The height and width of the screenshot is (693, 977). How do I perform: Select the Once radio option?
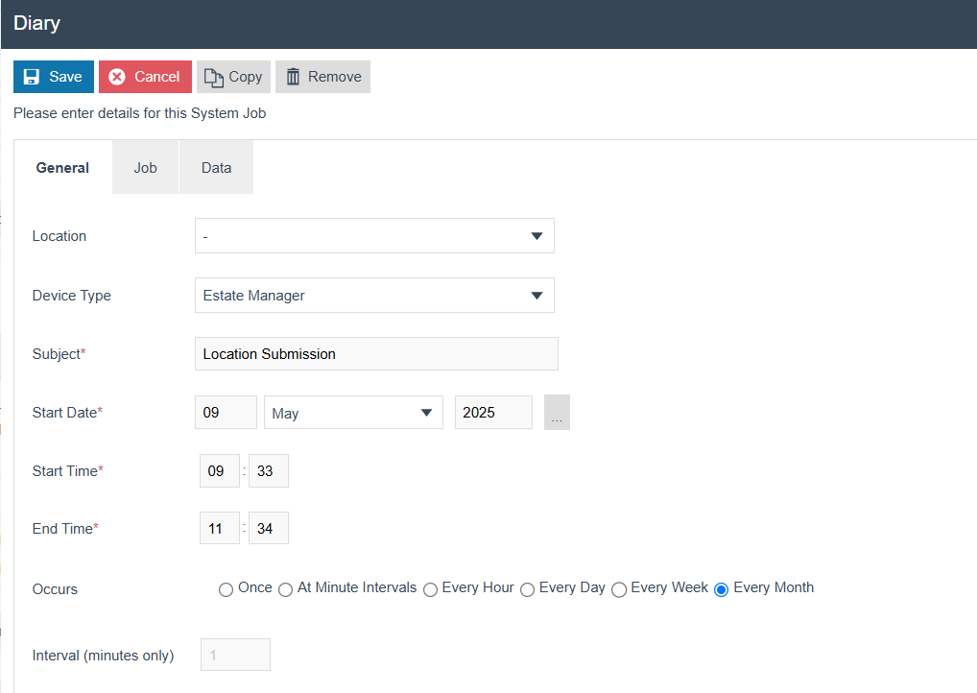(x=226, y=589)
